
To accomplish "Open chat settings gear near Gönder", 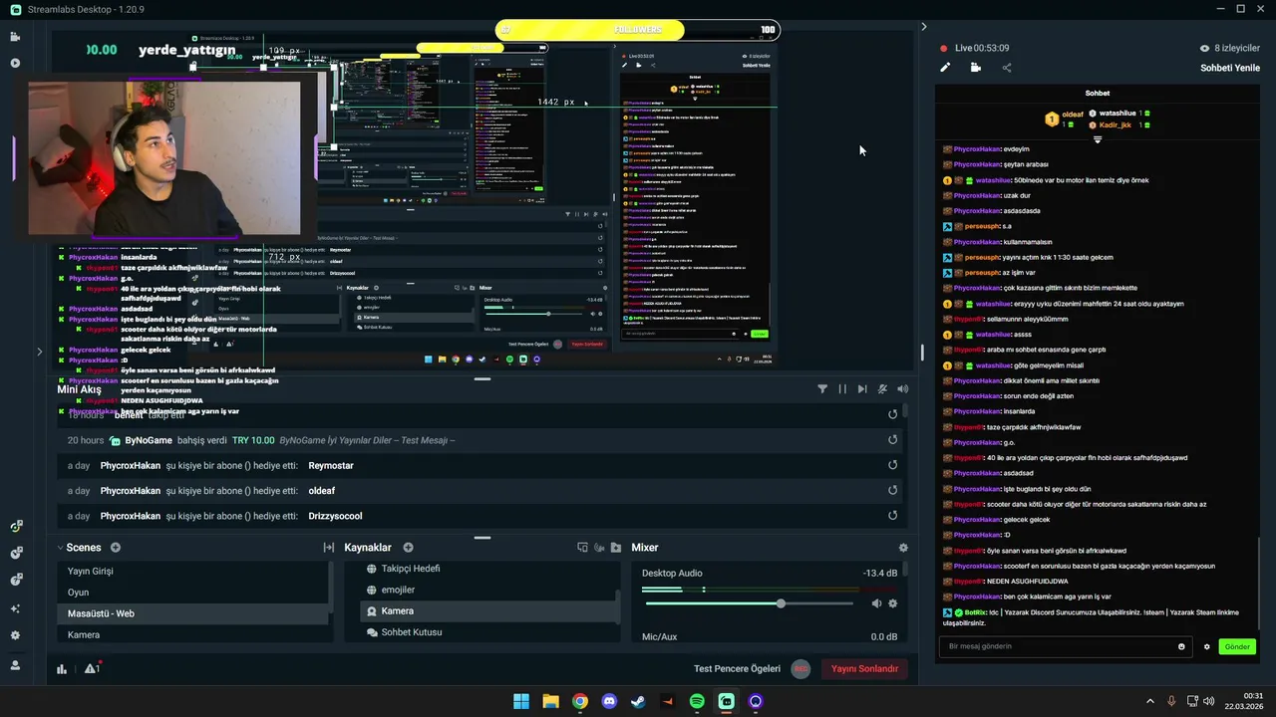I will click(1206, 647).
